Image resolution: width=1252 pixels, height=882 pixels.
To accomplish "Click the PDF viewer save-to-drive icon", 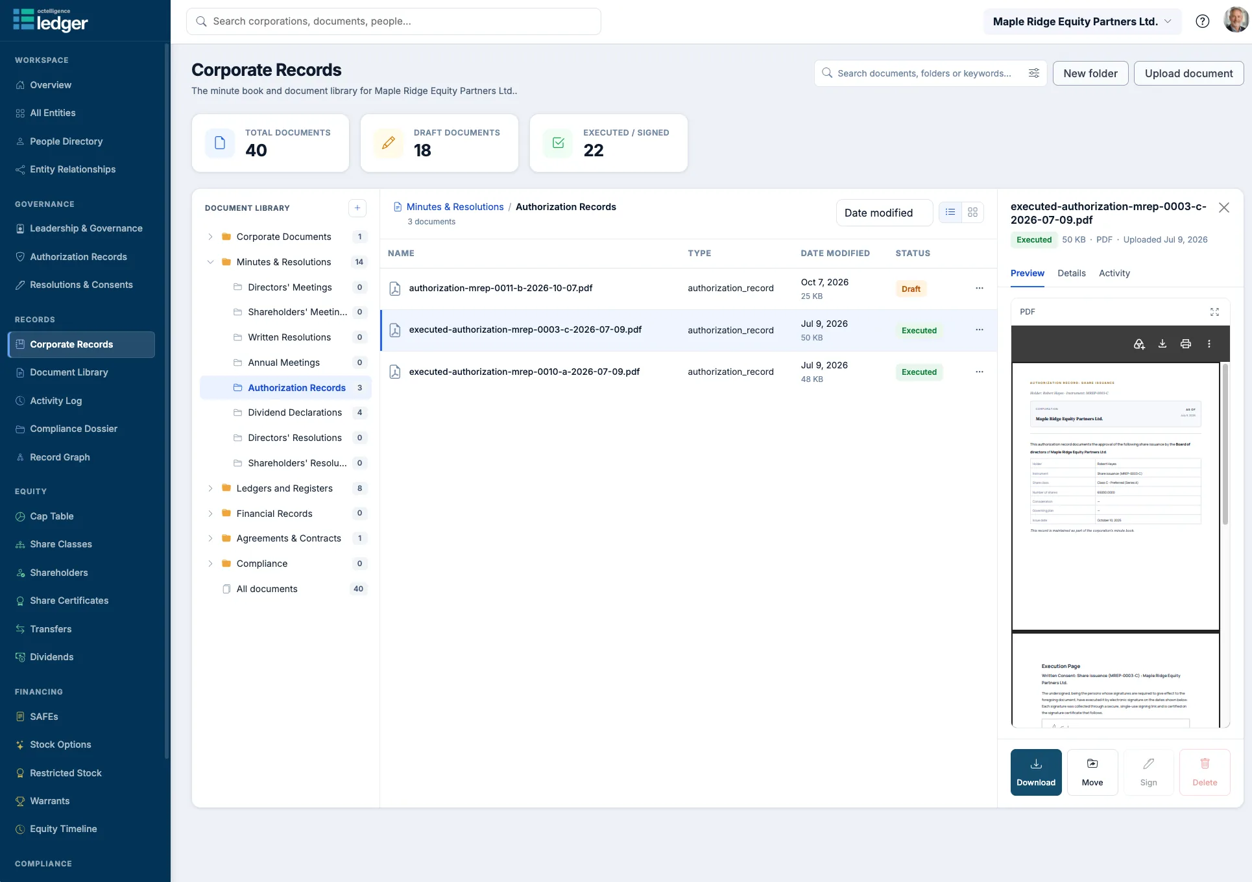I will (1139, 344).
